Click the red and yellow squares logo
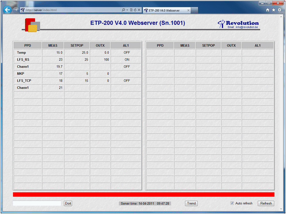Screen dimensions: 286x214 [x=32, y=25]
